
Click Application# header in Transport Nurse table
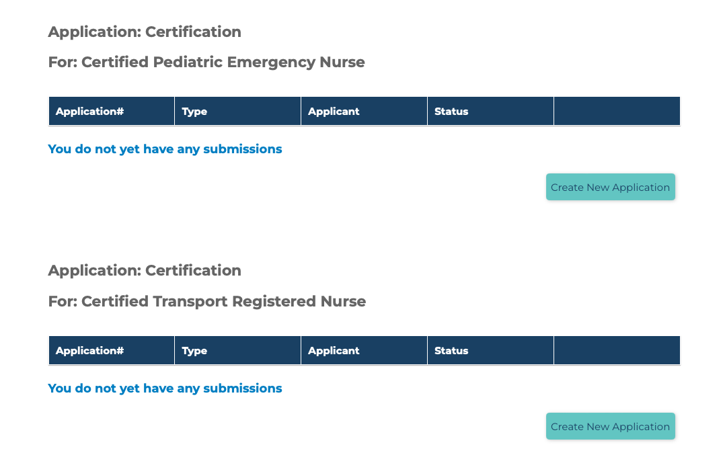point(89,351)
